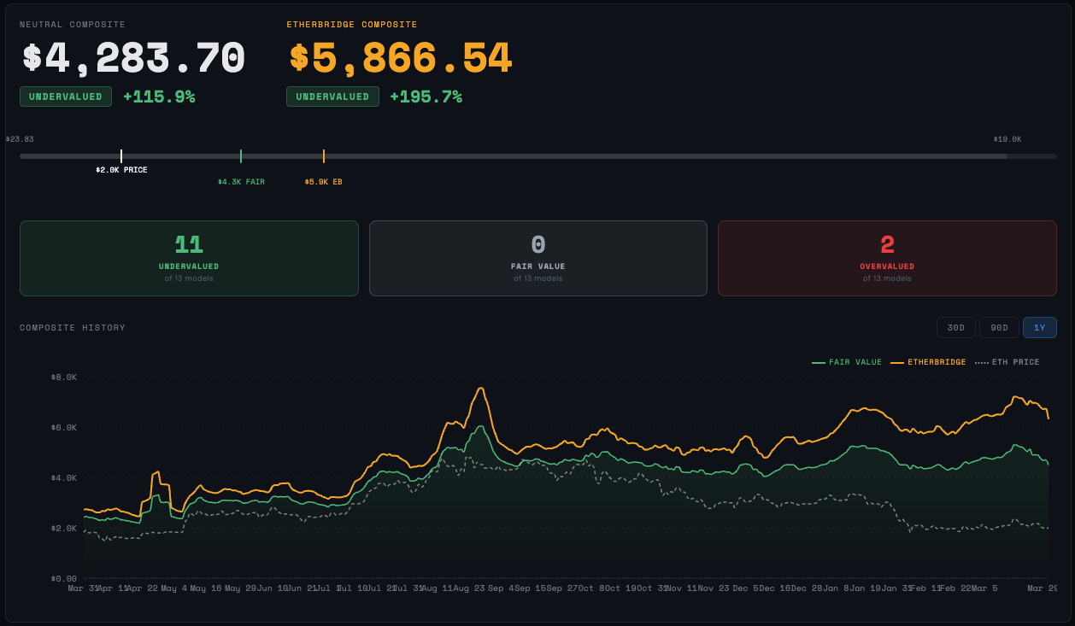The image size is (1075, 626).
Task: Click the $6.0K y-axis label
Action: click(64, 427)
